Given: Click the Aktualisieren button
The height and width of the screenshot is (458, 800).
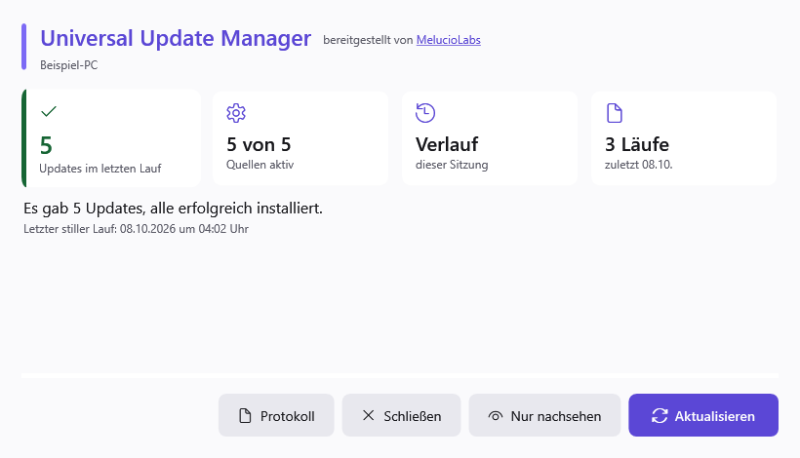Looking at the screenshot, I should pos(703,415).
